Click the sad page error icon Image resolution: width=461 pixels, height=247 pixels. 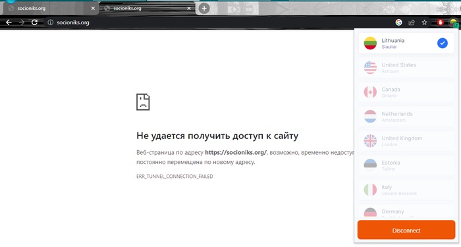tap(143, 102)
